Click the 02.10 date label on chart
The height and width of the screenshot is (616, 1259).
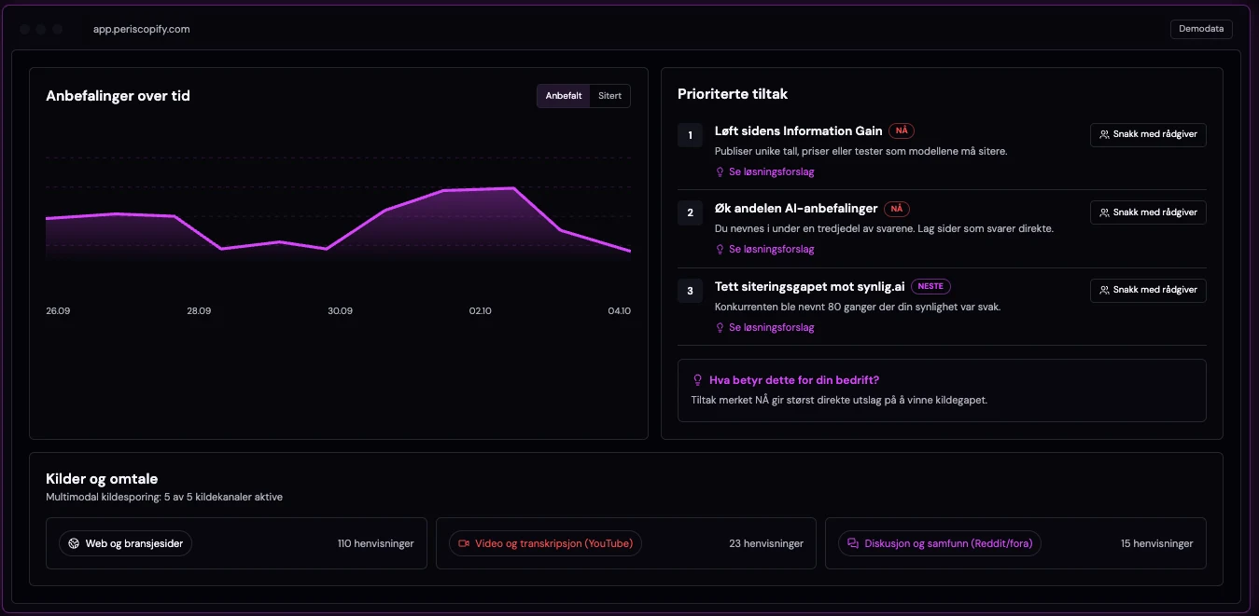coord(480,310)
